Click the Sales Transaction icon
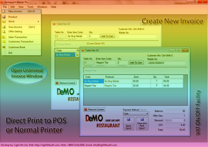208x147 pixels. [x=4, y=37]
